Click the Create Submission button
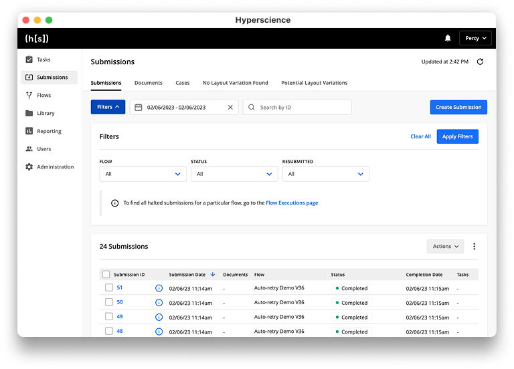This screenshot has width=514, height=369. tap(458, 107)
